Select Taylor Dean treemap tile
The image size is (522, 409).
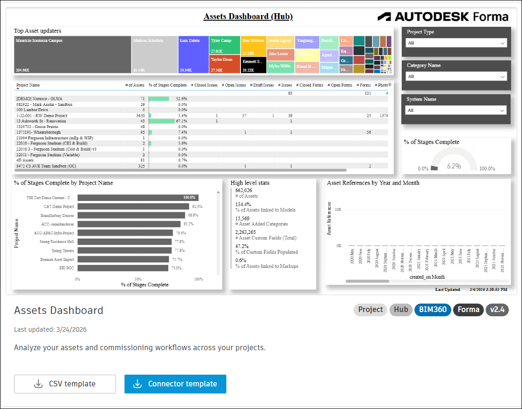225,64
